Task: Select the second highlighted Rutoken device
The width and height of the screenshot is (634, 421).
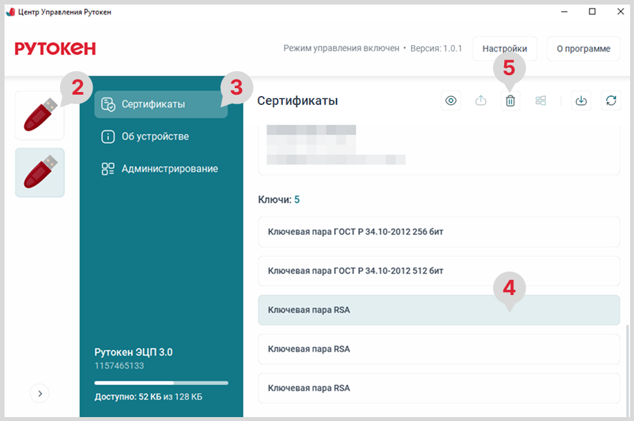Action: (40, 172)
